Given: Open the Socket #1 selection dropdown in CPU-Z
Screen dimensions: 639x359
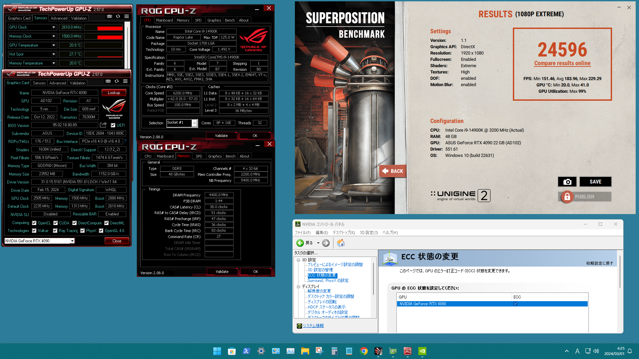Looking at the screenshot, I should (x=194, y=123).
